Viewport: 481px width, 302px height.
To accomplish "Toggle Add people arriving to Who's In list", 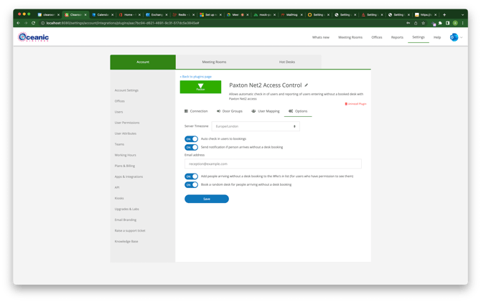I will point(191,176).
